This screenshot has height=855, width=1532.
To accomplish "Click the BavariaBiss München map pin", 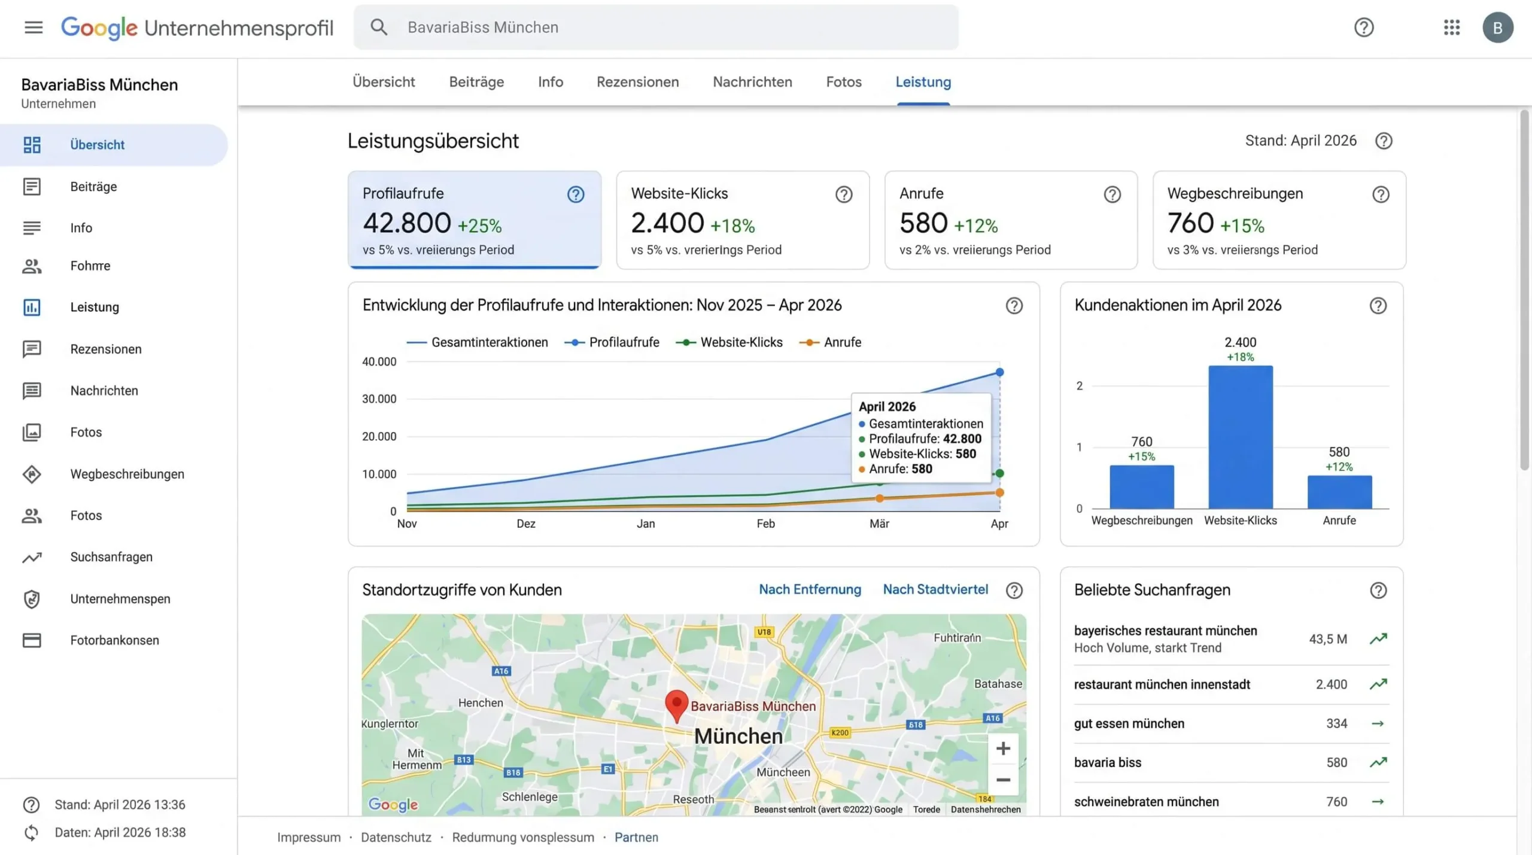I will tap(677, 706).
